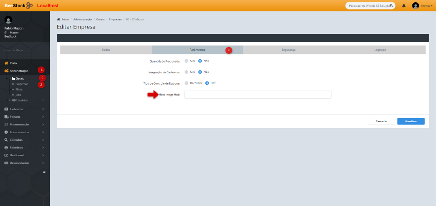Click the Dashboard chart icon in sidebar
This screenshot has width=436, height=206.
(x=6, y=155)
